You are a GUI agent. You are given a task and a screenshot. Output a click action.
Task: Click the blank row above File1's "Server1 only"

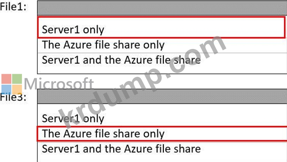162,19
